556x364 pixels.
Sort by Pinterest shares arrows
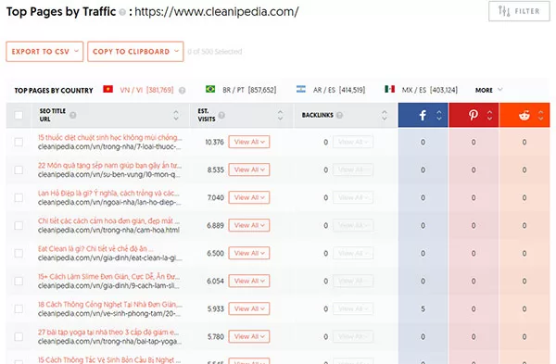pos(489,115)
